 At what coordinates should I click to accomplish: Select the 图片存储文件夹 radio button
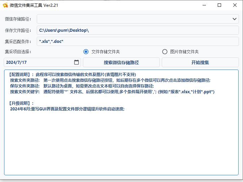click(x=165, y=52)
